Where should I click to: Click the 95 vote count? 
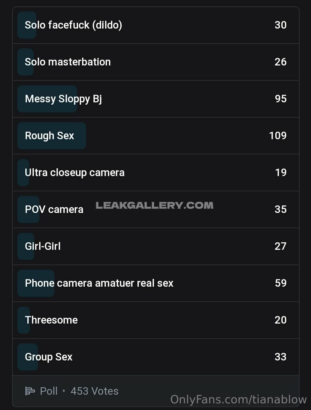[280, 99]
